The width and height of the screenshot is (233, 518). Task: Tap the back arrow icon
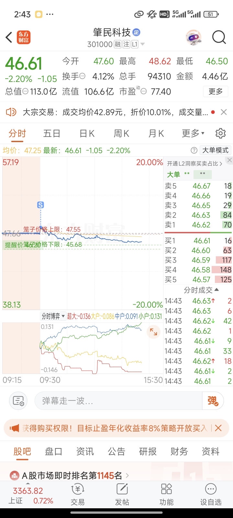pyautogui.click(x=9, y=37)
